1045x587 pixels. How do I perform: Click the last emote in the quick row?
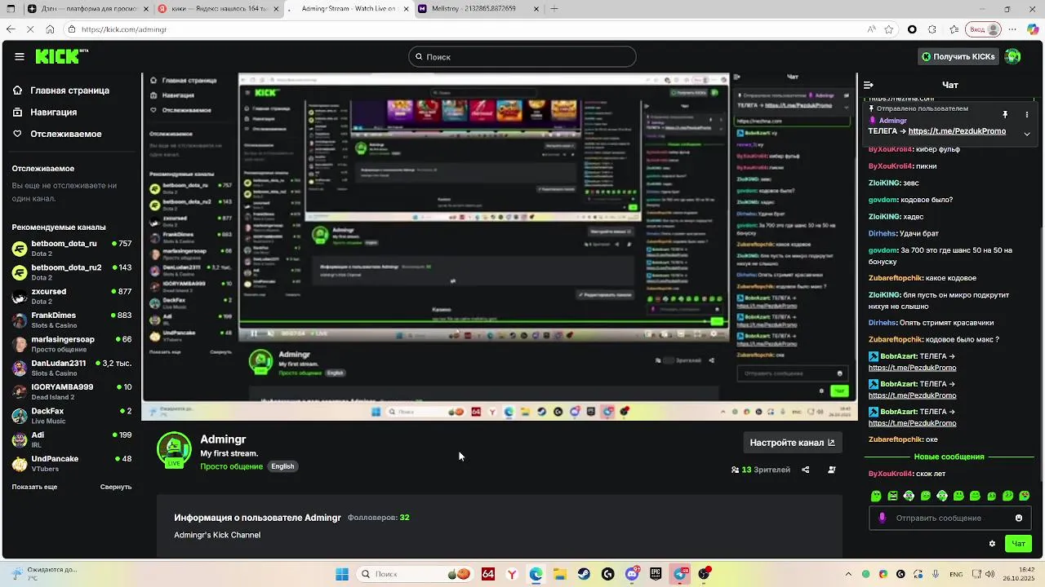[1025, 496]
